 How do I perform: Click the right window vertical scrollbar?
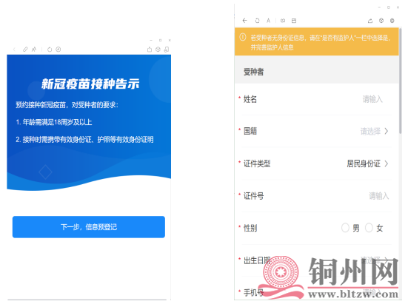[401, 81]
